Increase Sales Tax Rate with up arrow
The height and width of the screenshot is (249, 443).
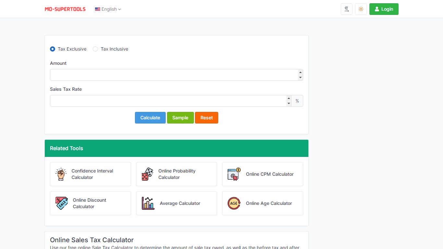(x=289, y=98)
